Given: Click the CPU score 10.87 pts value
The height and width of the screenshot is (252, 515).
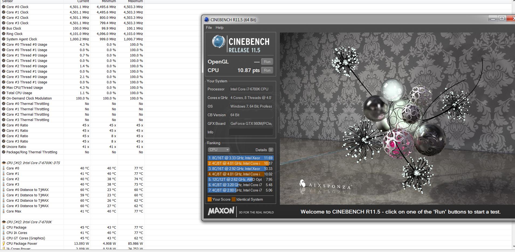Looking at the screenshot, I should [x=248, y=70].
